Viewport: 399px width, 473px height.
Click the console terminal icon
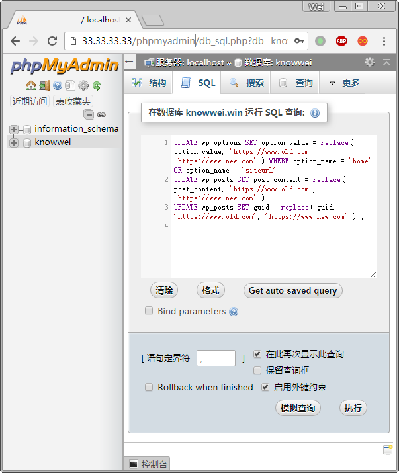pos(134,464)
